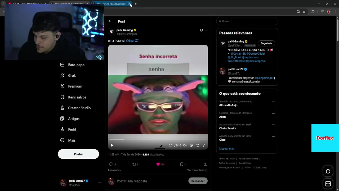Open #ProvaDoAnjo trending topic
339x191 pixels.
[x=228, y=105]
